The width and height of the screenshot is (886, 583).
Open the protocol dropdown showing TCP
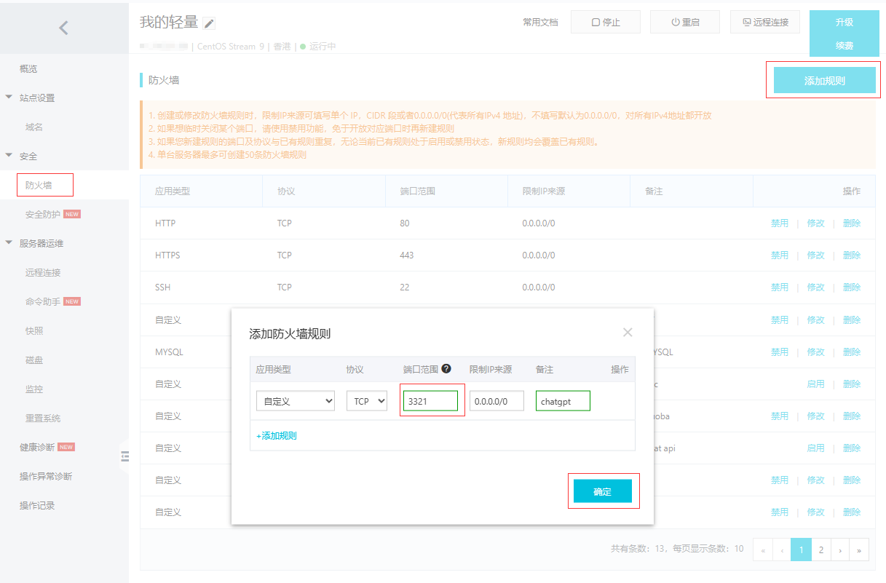[x=366, y=401]
